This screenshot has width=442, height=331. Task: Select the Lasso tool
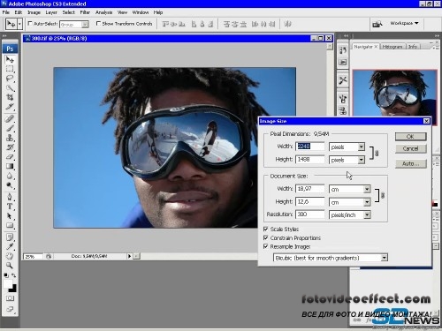pos(10,79)
